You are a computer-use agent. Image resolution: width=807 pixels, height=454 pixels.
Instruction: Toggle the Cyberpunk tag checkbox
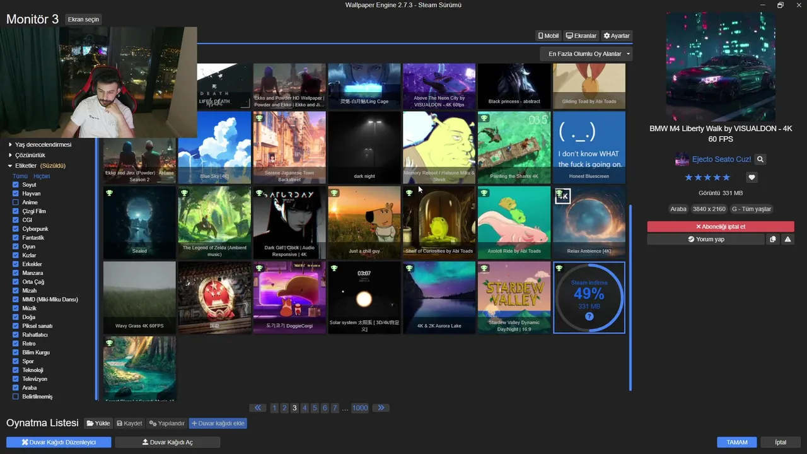(x=16, y=229)
